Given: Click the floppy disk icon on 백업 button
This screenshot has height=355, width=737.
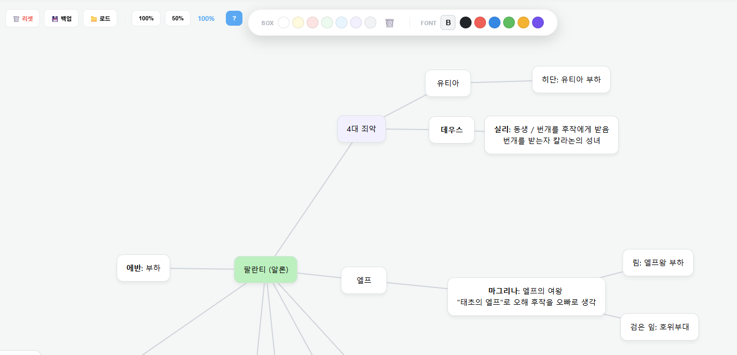Looking at the screenshot, I should pyautogui.click(x=54, y=18).
